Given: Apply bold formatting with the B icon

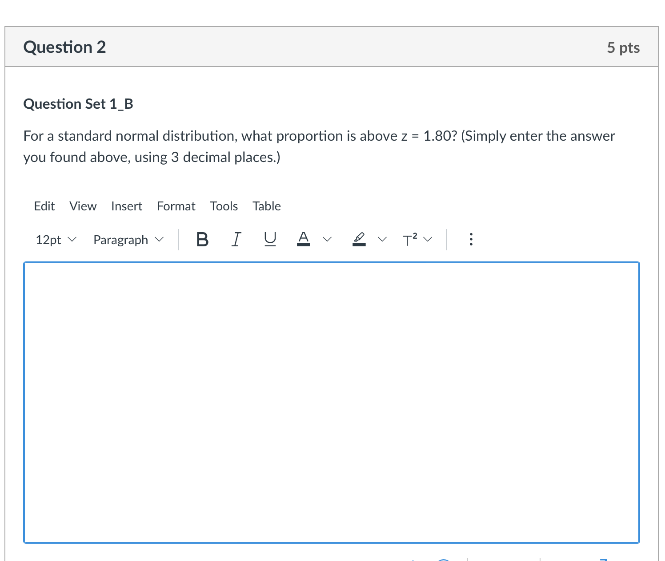Looking at the screenshot, I should 202,239.
